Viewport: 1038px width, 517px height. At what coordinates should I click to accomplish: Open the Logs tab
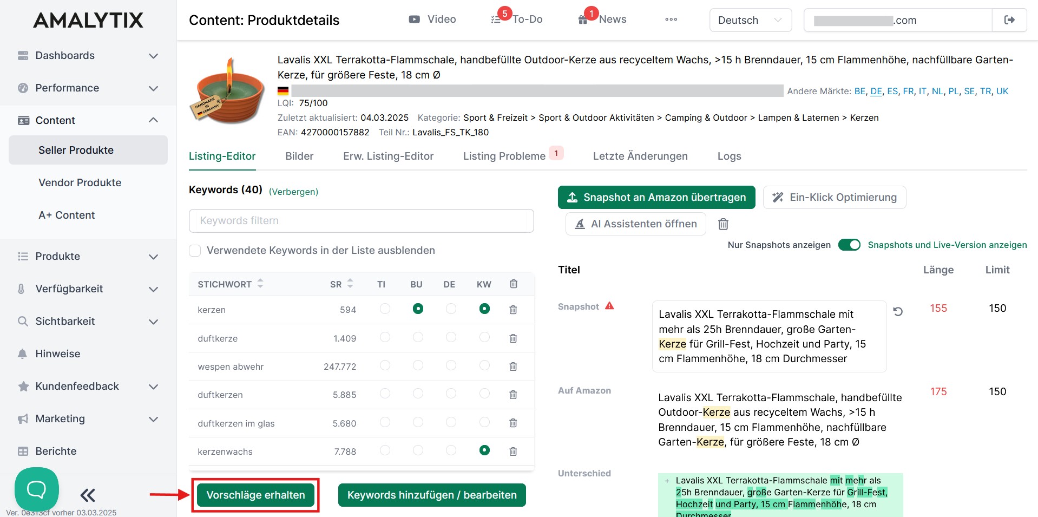pos(729,156)
